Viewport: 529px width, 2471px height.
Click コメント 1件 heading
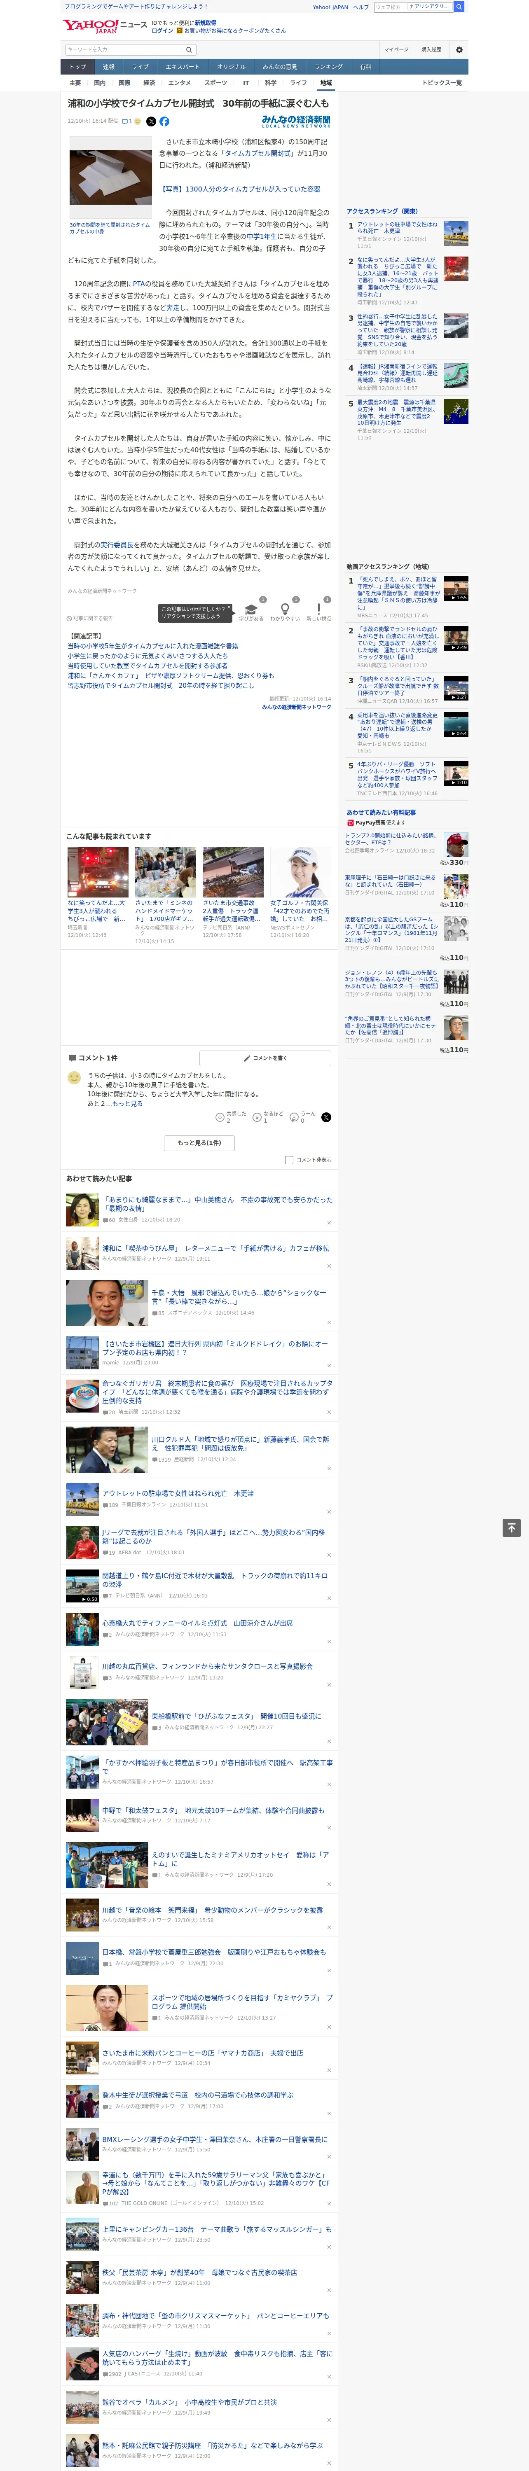point(93,1058)
